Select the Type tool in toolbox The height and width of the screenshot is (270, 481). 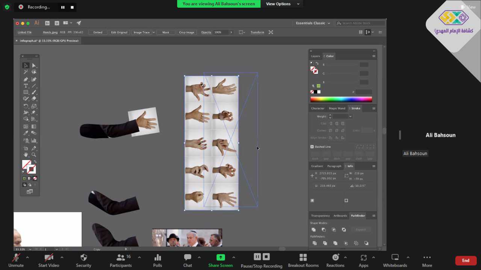pos(26,86)
